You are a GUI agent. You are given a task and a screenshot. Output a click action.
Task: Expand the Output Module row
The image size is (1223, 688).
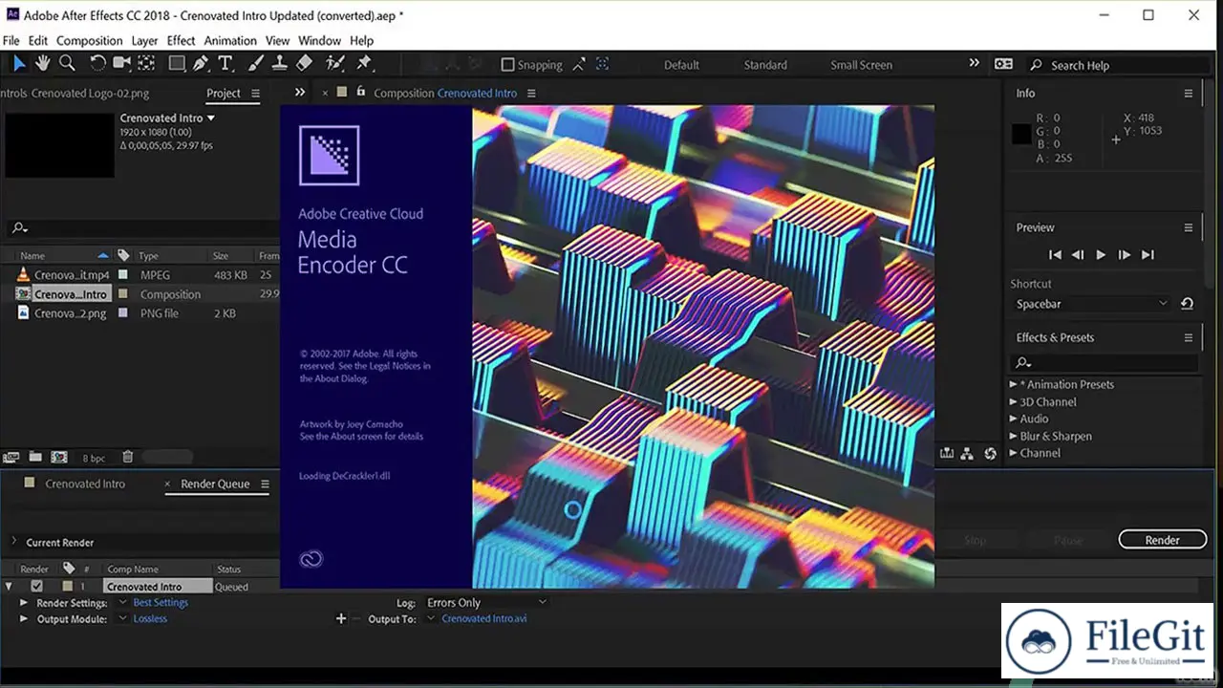click(24, 619)
